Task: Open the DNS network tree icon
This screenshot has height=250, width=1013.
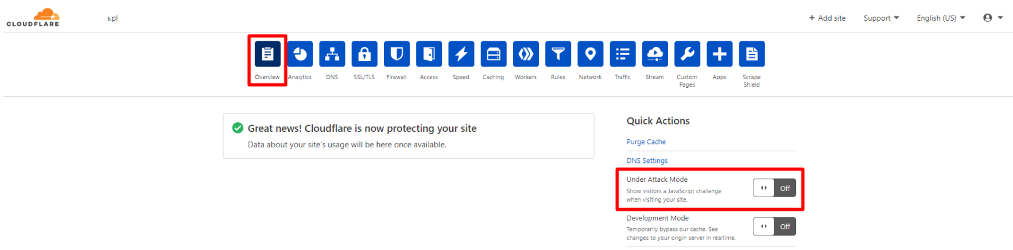Action: (x=332, y=54)
